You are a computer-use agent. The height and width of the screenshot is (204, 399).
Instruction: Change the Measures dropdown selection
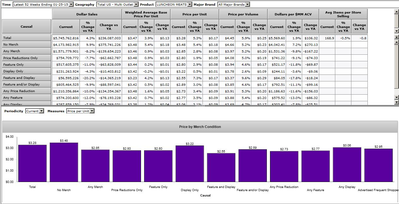pos(80,111)
